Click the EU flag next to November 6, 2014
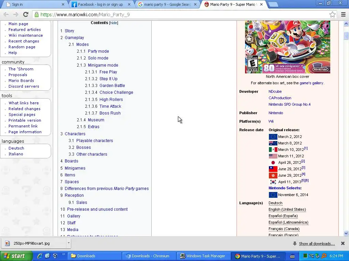349x261 pixels. (x=273, y=195)
